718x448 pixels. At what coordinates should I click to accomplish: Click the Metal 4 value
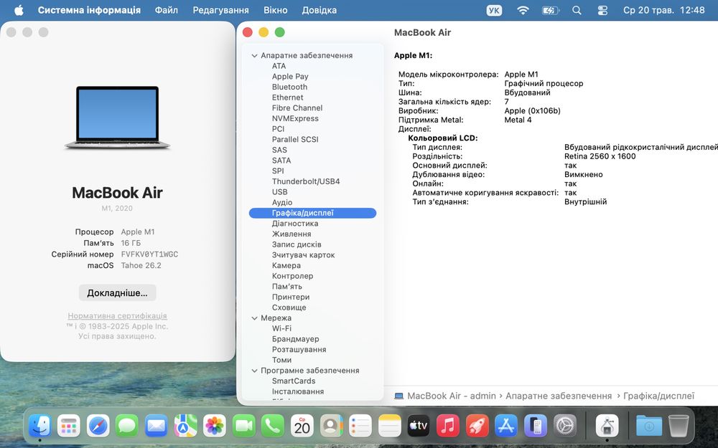[x=518, y=120]
